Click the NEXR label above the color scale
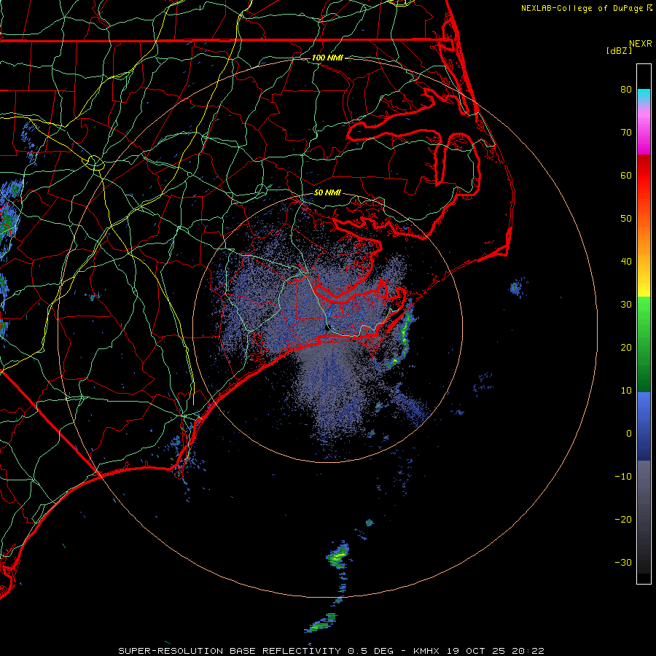 [x=640, y=44]
